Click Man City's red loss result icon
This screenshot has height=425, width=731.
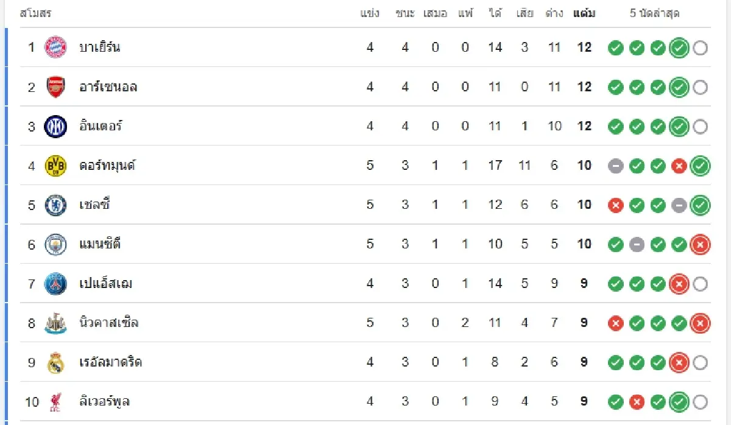(x=701, y=244)
